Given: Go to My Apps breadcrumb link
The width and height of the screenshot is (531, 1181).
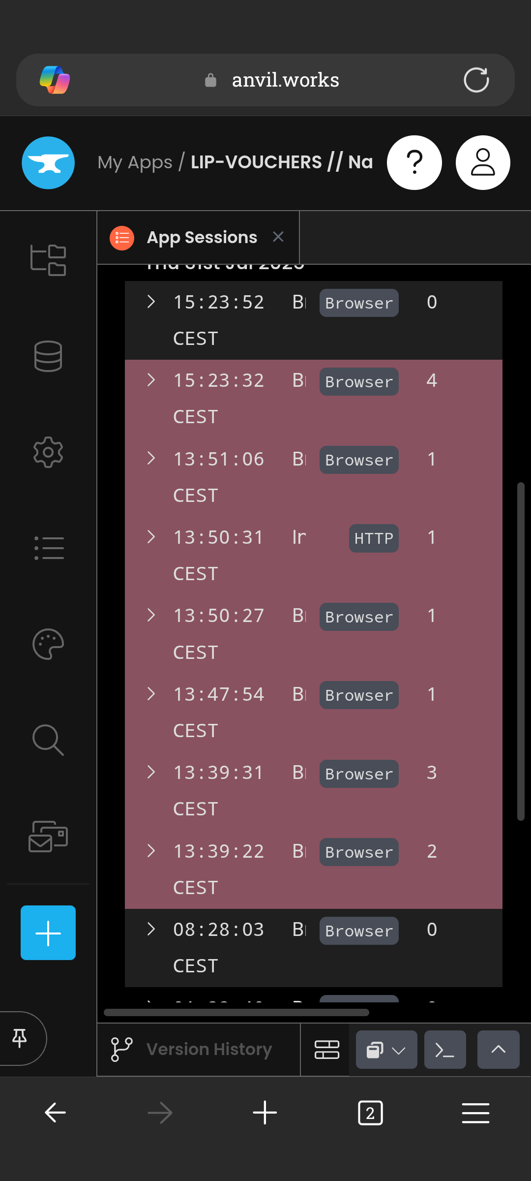Looking at the screenshot, I should [x=135, y=162].
